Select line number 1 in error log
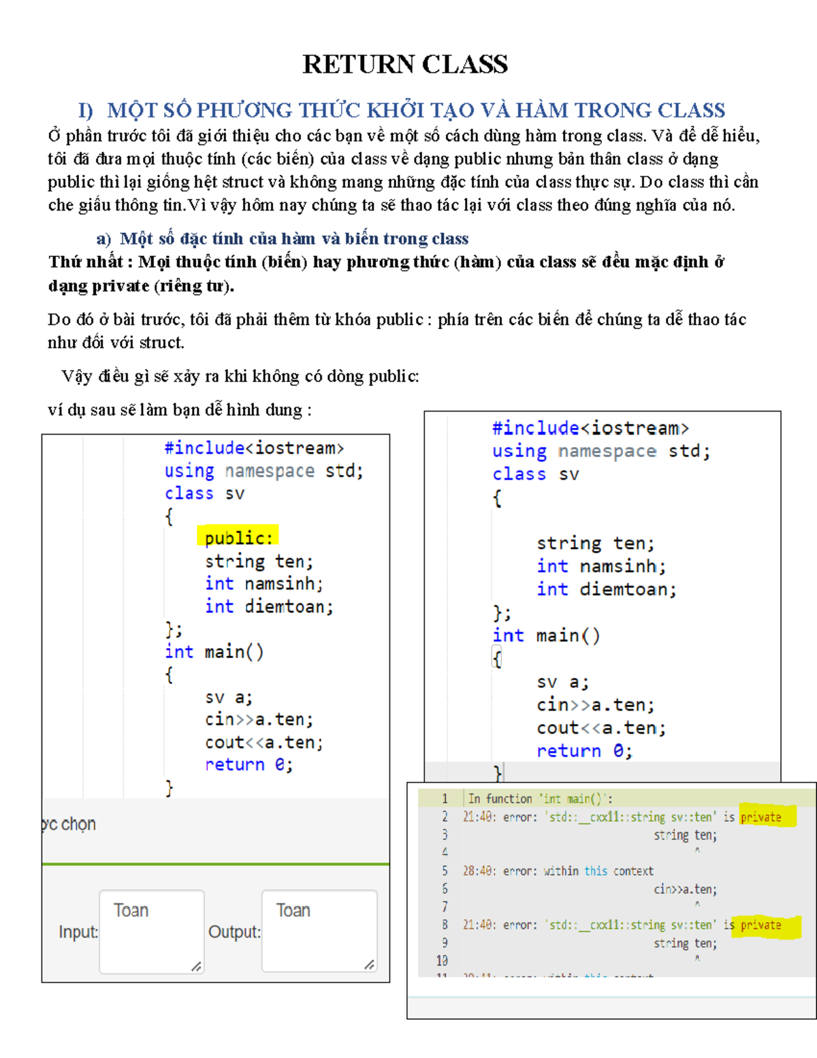 pyautogui.click(x=445, y=798)
